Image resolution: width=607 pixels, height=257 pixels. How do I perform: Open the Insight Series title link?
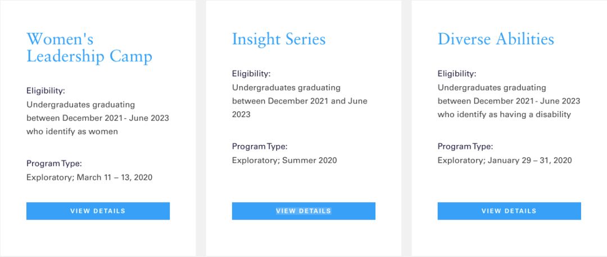click(279, 39)
